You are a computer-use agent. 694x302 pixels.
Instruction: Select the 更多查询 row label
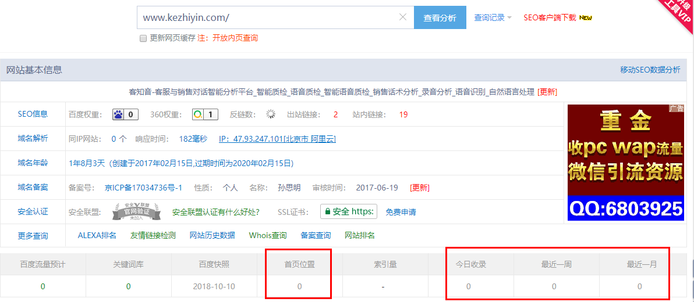[33, 236]
